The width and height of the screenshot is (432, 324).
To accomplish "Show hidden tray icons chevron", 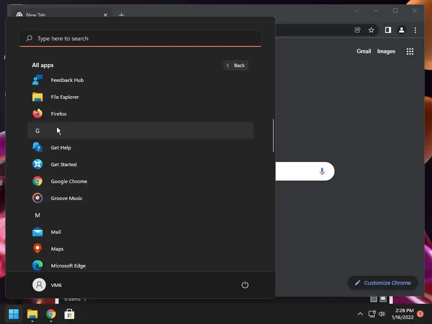I will [360, 314].
